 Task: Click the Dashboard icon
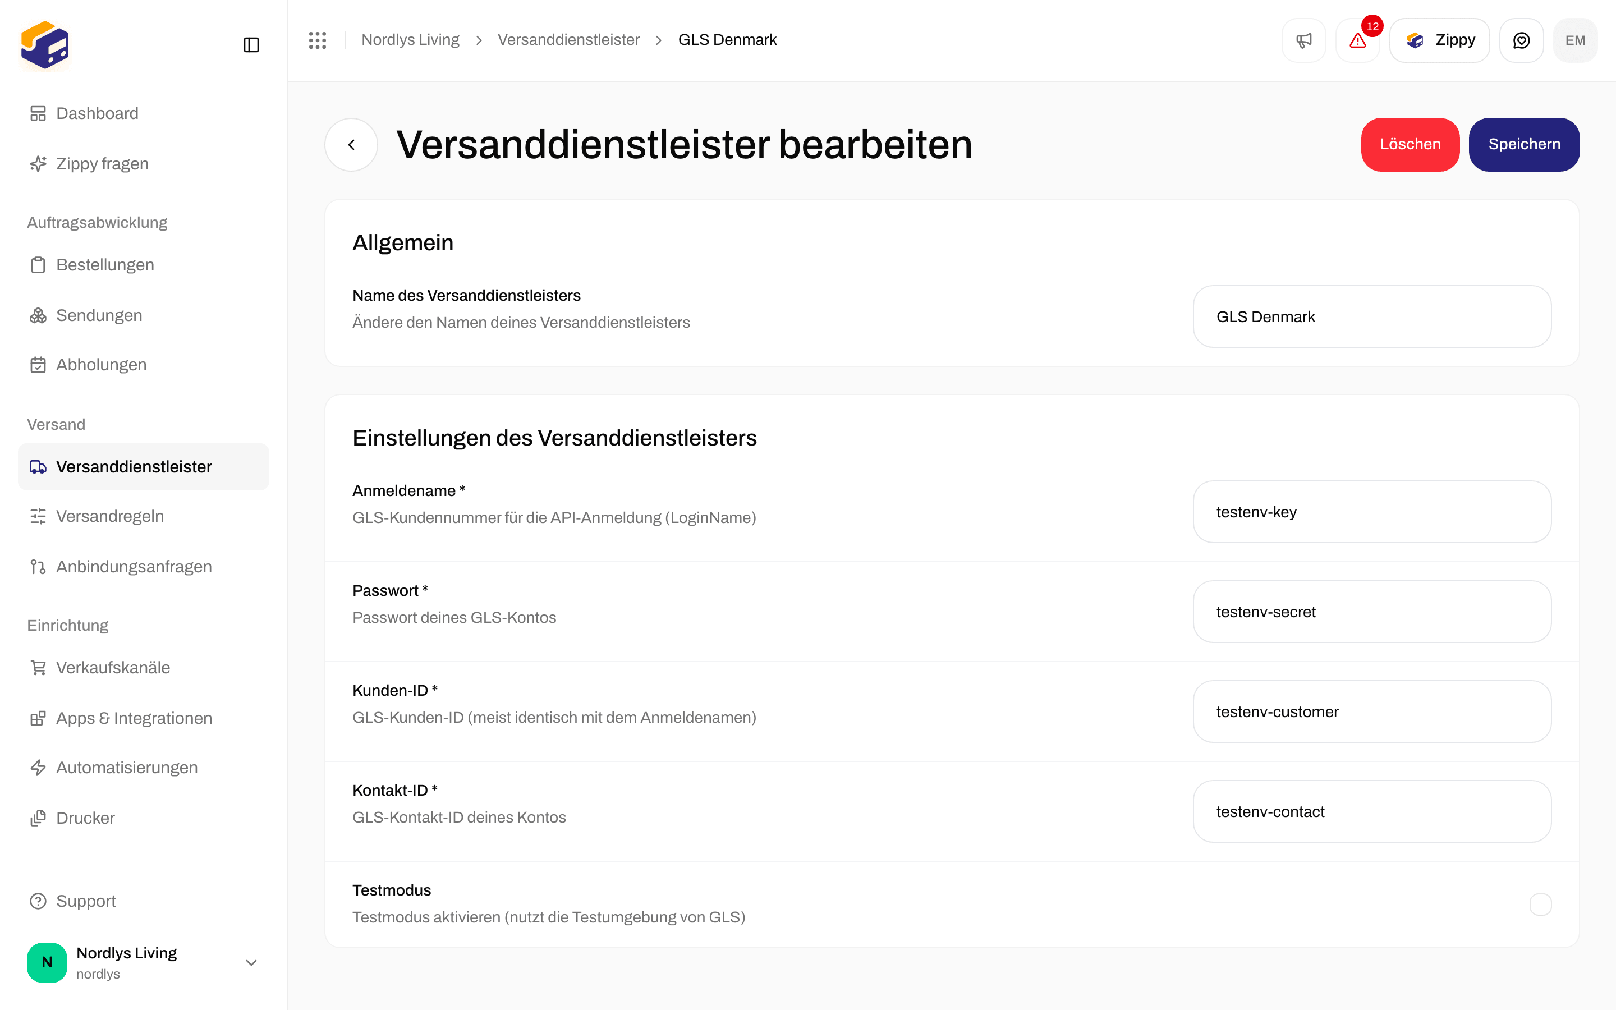point(38,113)
